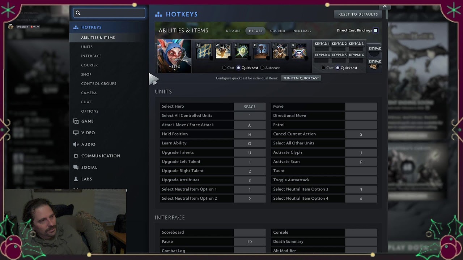Viewport: 463px width, 260px height.
Task: Open the Communication settings gear icon
Action: tap(76, 156)
